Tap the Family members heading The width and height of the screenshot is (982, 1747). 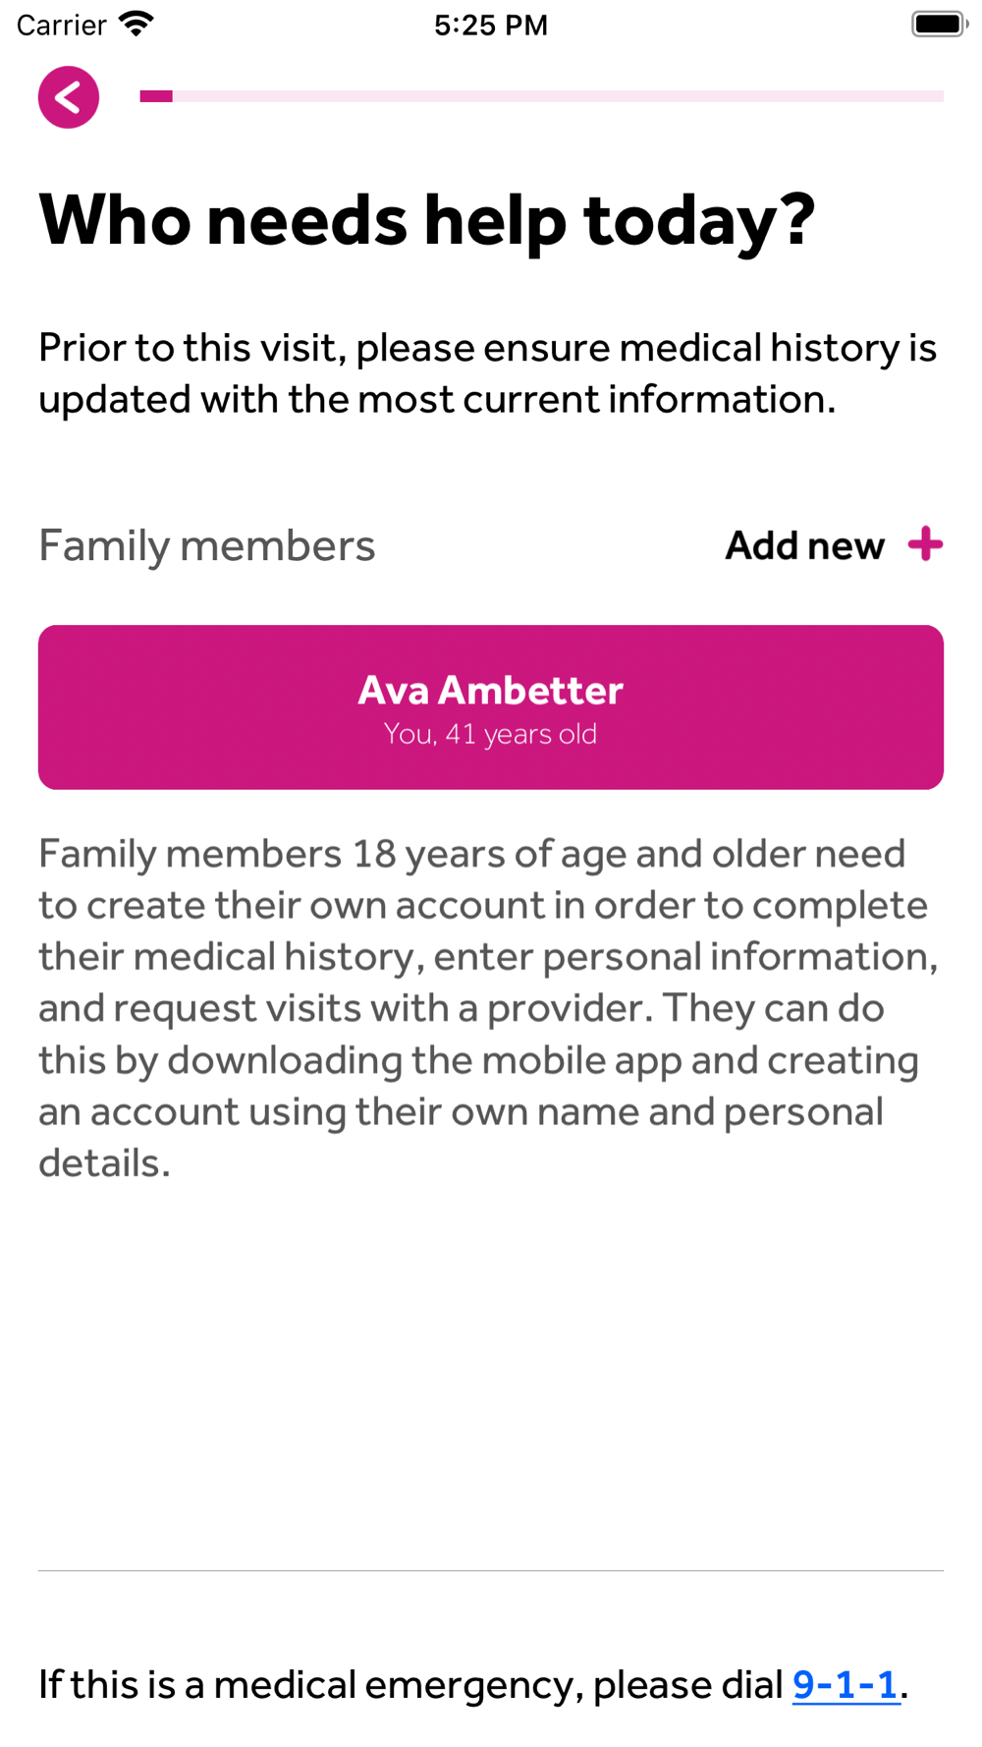(x=206, y=545)
